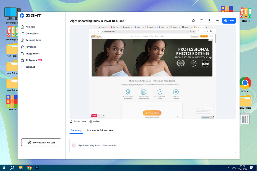Click the Favorites star icon in sidebar
The width and height of the screenshot is (257, 171).
pyautogui.click(x=22, y=47)
